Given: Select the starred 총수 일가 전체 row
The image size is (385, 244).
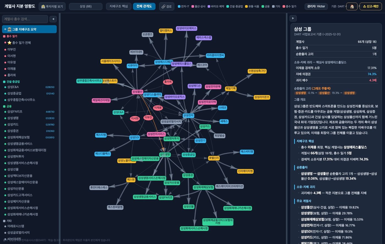Looking at the screenshot, I should [x=29, y=43].
